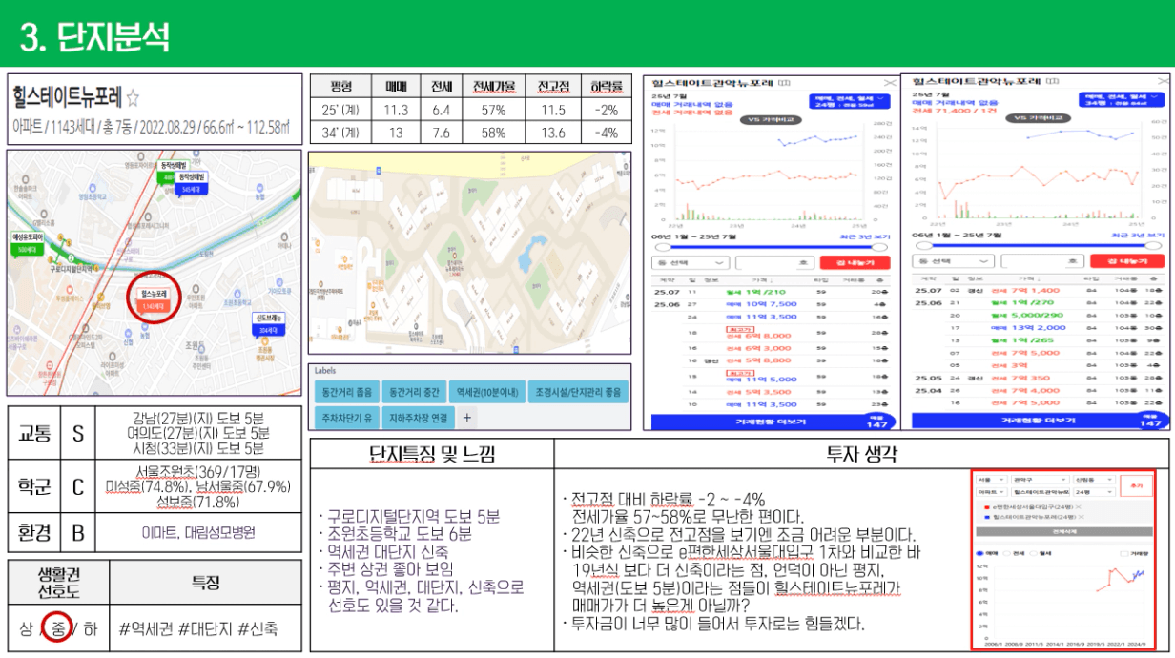Open 동 선택 dropdown in right panel

point(954,261)
